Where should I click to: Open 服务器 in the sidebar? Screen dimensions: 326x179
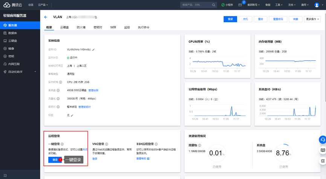[x=20, y=25]
